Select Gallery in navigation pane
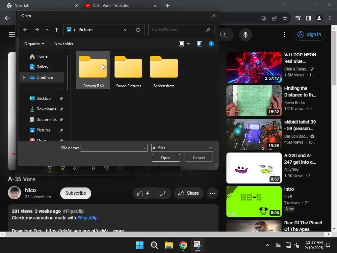The image size is (337, 253). [x=42, y=67]
